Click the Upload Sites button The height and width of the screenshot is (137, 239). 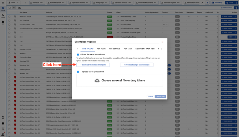tap(161, 96)
